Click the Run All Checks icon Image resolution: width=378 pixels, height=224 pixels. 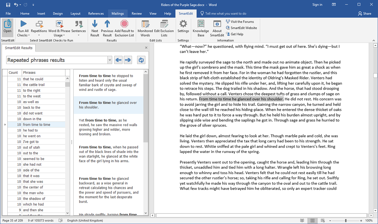[23, 24]
